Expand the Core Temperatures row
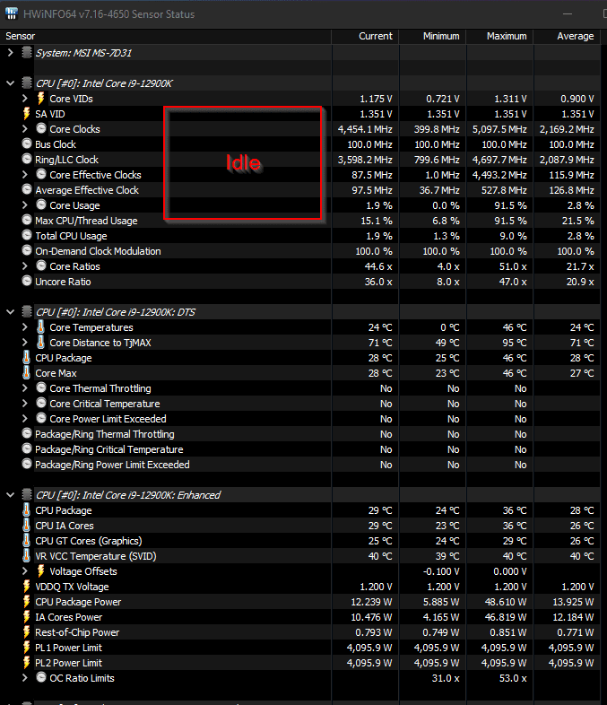This screenshot has height=705, width=607. click(x=25, y=326)
